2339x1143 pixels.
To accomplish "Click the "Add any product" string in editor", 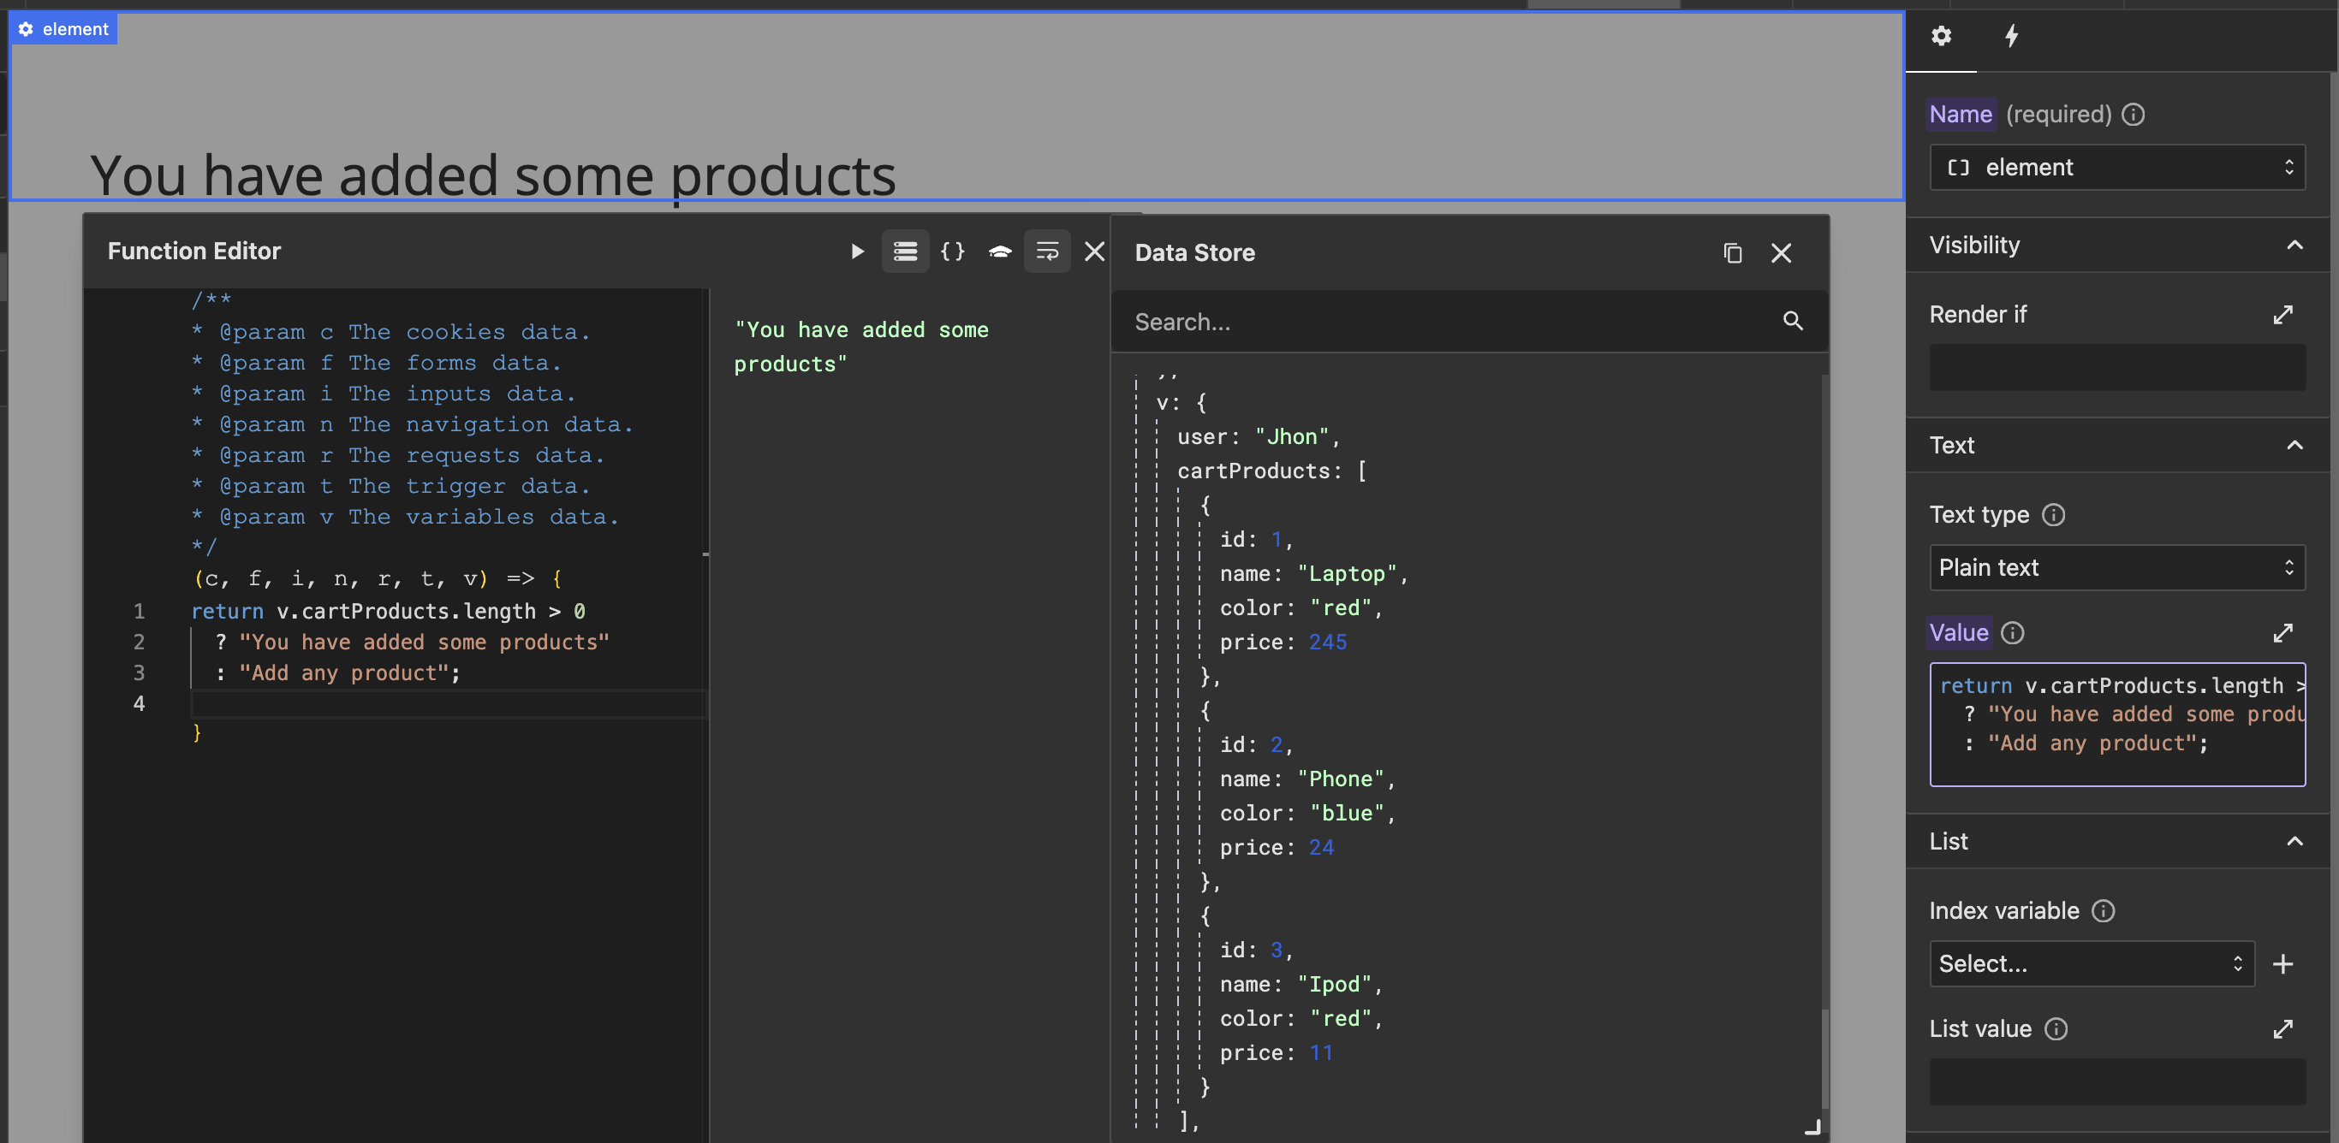I will click(x=344, y=673).
